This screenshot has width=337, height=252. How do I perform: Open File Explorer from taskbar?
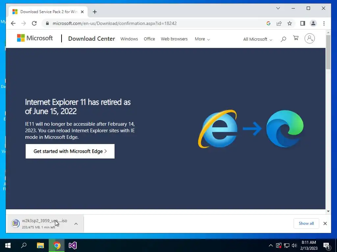(x=40, y=245)
